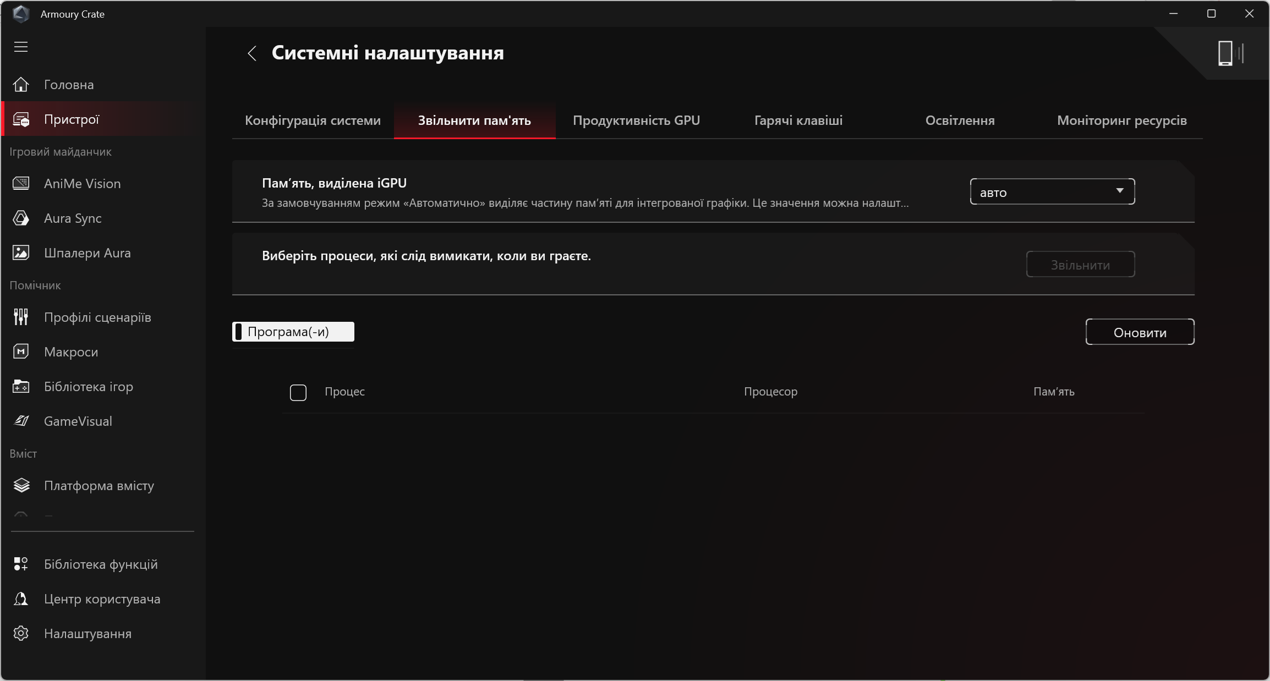The image size is (1270, 681).
Task: Switch to the Продуктивність GPU tab
Action: [636, 120]
